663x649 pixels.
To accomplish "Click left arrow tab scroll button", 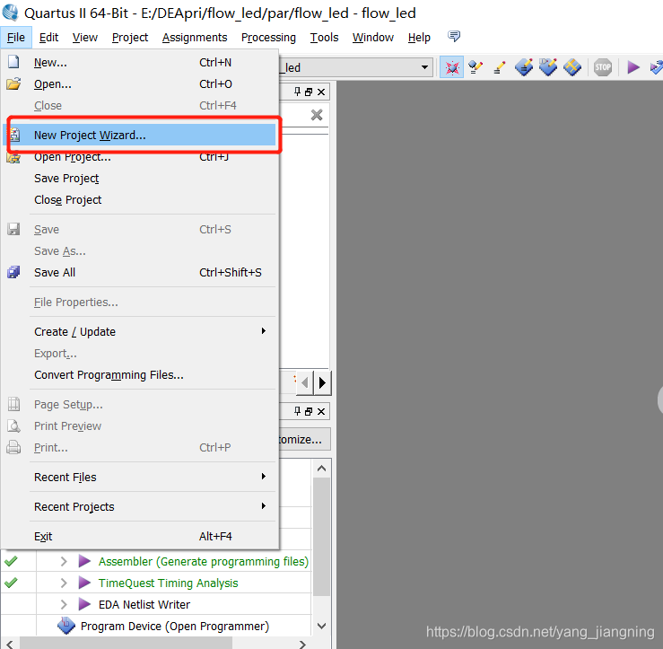I will 305,383.
